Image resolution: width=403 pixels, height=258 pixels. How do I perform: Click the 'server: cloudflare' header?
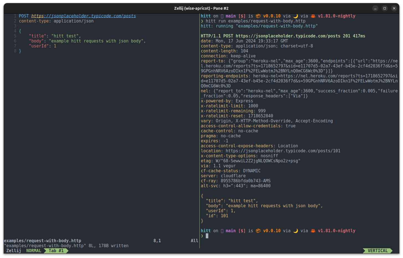click(x=223, y=176)
